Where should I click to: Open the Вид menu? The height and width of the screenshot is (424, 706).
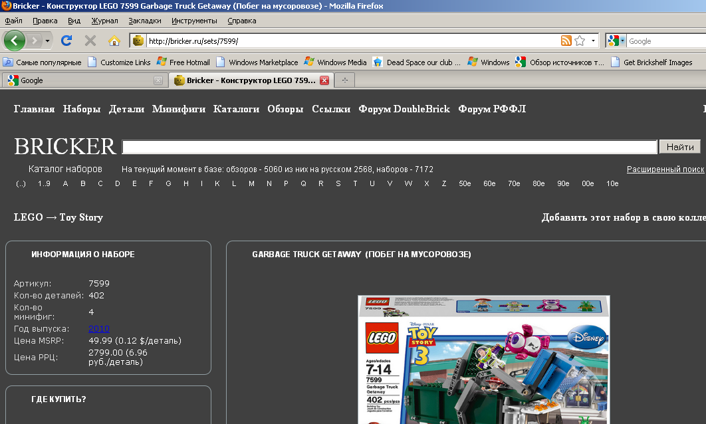pos(74,21)
